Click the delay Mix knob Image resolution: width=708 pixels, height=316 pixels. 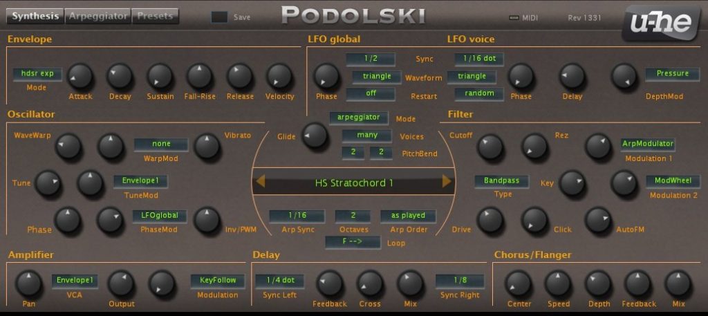click(410, 284)
